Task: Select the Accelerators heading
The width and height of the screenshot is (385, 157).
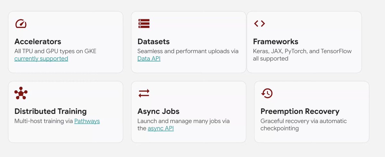Action: tap(38, 41)
